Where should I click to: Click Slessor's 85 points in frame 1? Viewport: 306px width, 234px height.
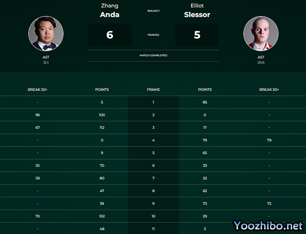point(205,102)
